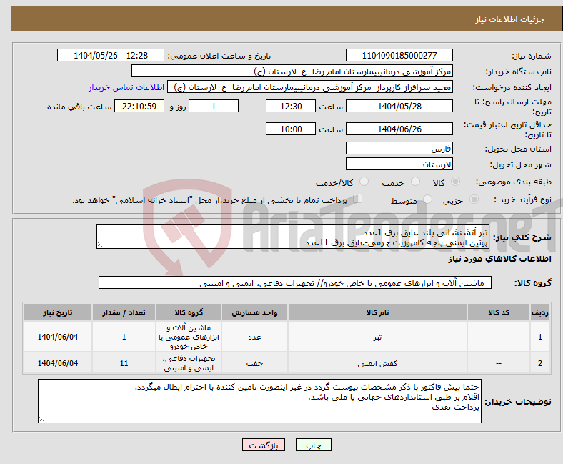The height and width of the screenshot is (464, 563).
Task: Click the کفش ایمنی item name cell
Action: pyautogui.click(x=377, y=363)
